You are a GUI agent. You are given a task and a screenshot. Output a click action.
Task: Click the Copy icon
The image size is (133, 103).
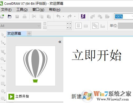coord(41,17)
